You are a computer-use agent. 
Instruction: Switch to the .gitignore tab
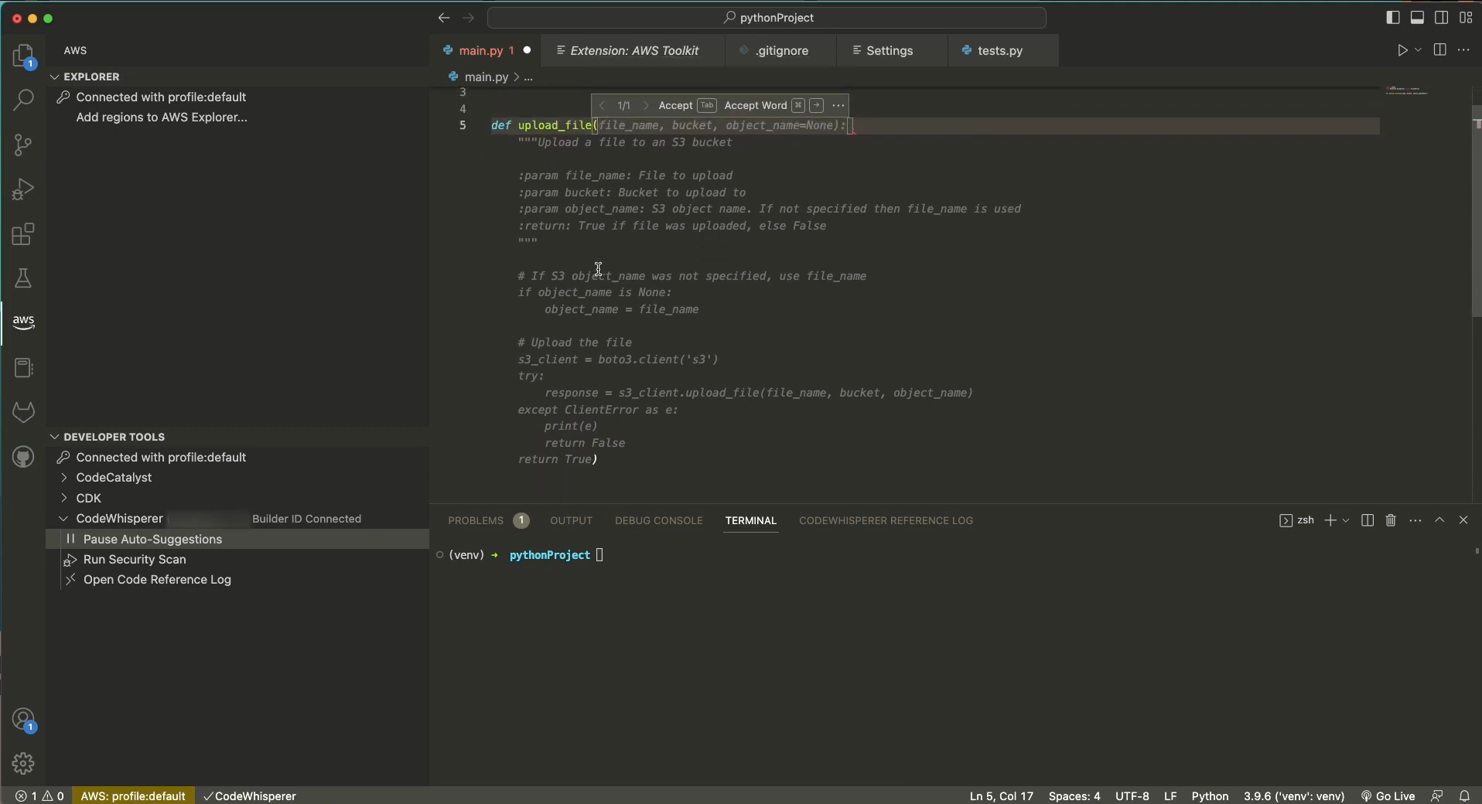pos(780,51)
